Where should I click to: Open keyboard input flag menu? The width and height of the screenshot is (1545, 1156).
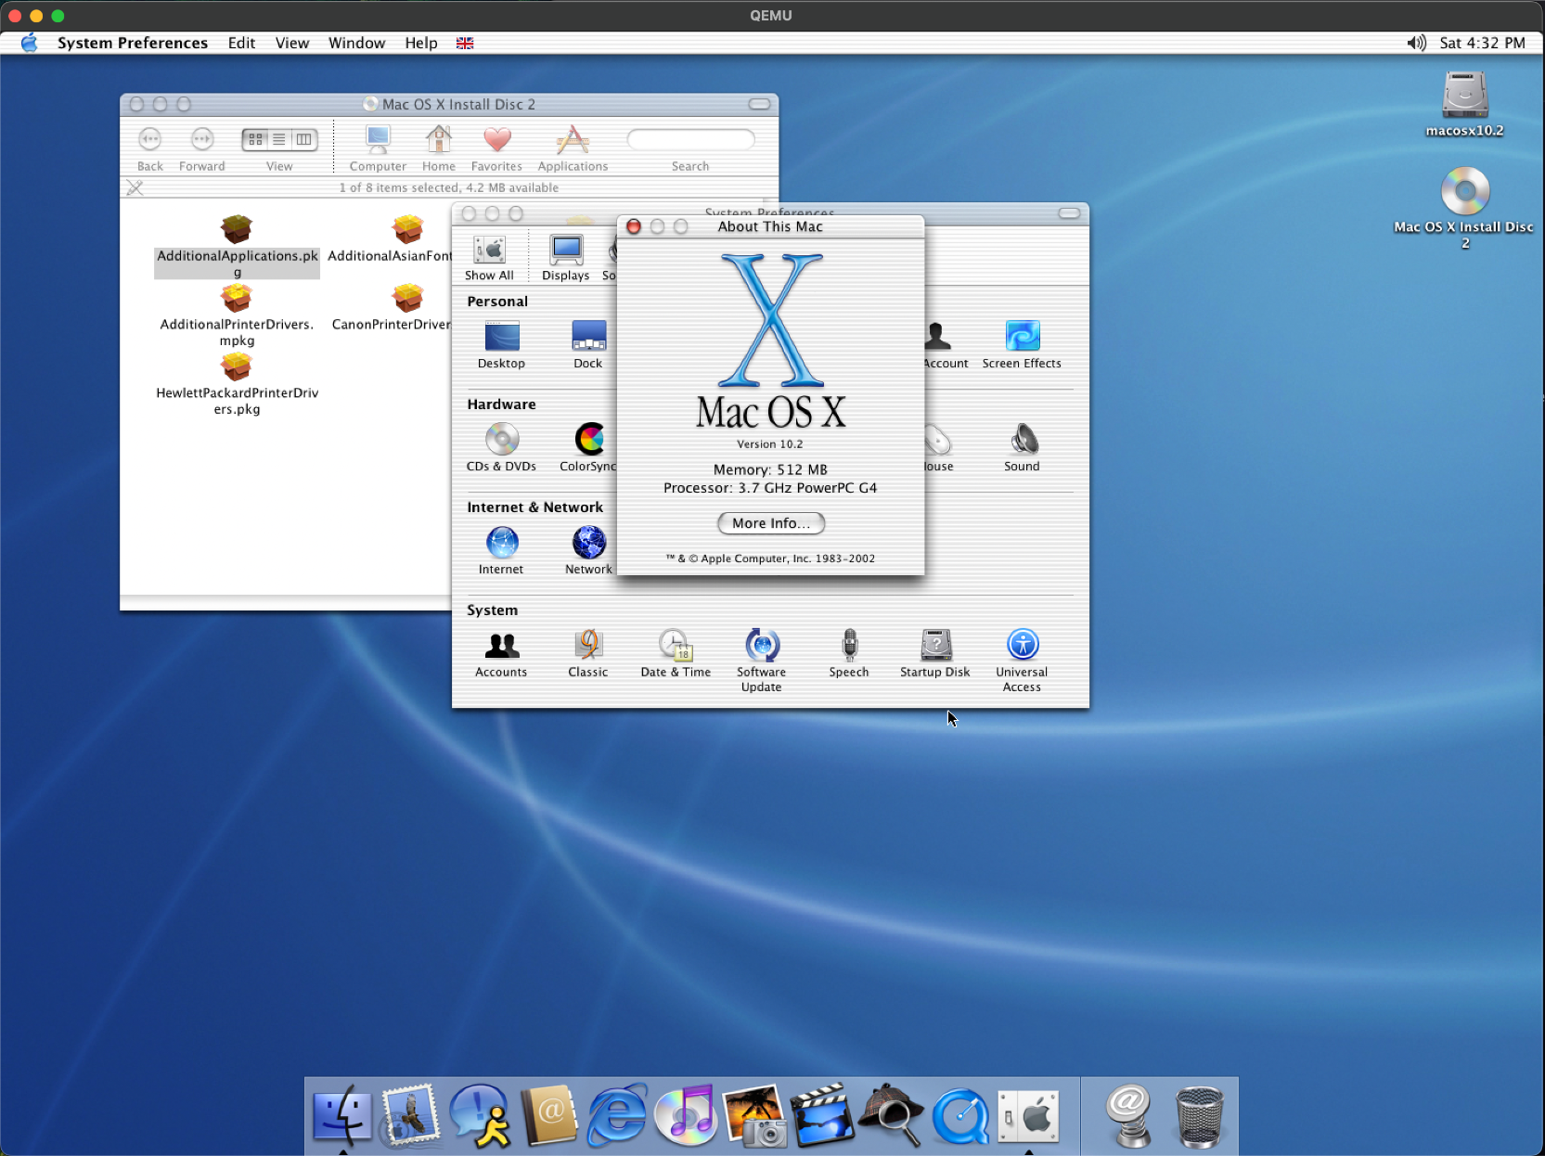tap(465, 43)
